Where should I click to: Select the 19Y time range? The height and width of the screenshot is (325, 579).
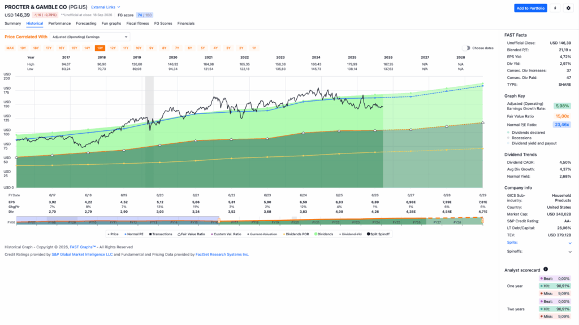23,48
